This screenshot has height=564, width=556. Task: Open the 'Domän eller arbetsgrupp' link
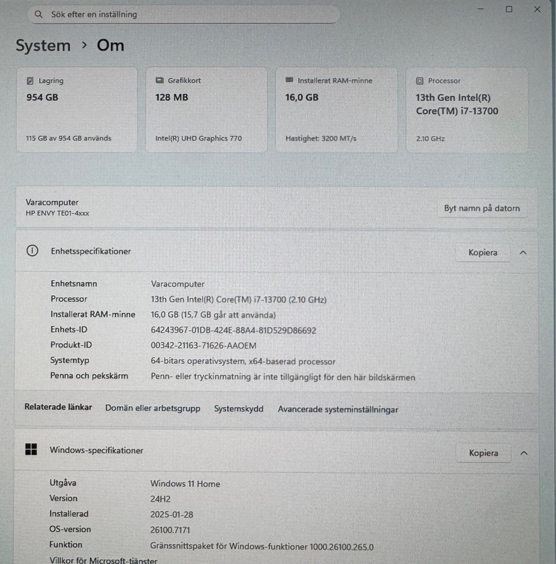pyautogui.click(x=152, y=409)
